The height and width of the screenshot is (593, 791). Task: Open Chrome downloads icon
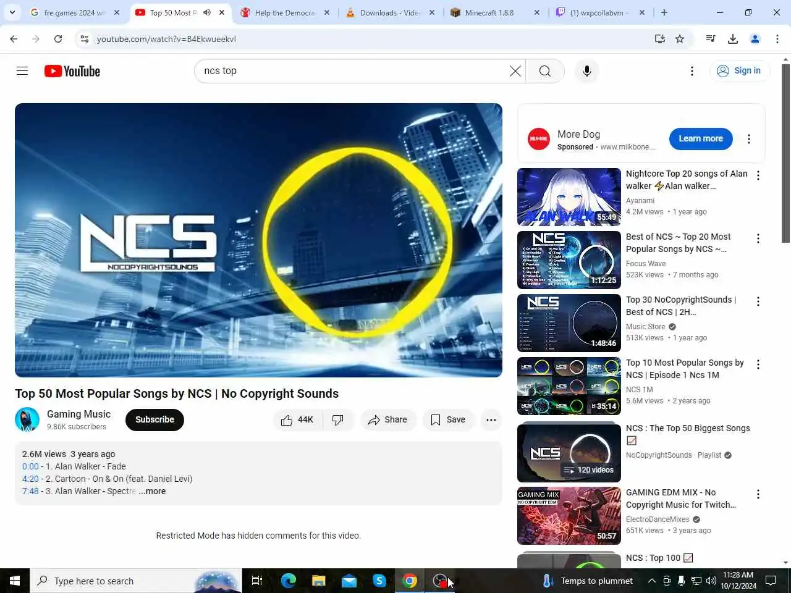[733, 39]
